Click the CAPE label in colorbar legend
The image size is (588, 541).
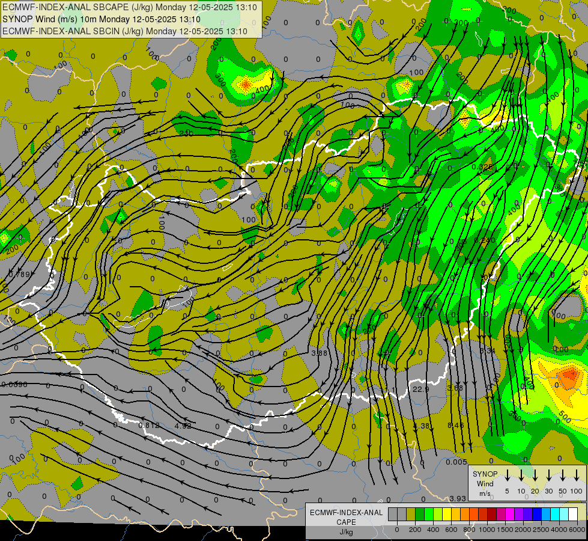(346, 522)
